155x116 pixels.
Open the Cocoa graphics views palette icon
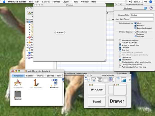(124, 80)
